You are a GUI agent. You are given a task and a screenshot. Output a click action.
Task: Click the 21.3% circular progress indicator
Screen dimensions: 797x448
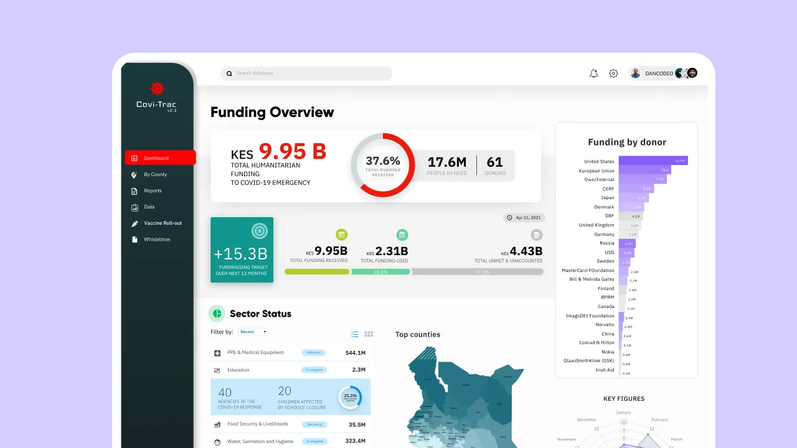(x=350, y=397)
